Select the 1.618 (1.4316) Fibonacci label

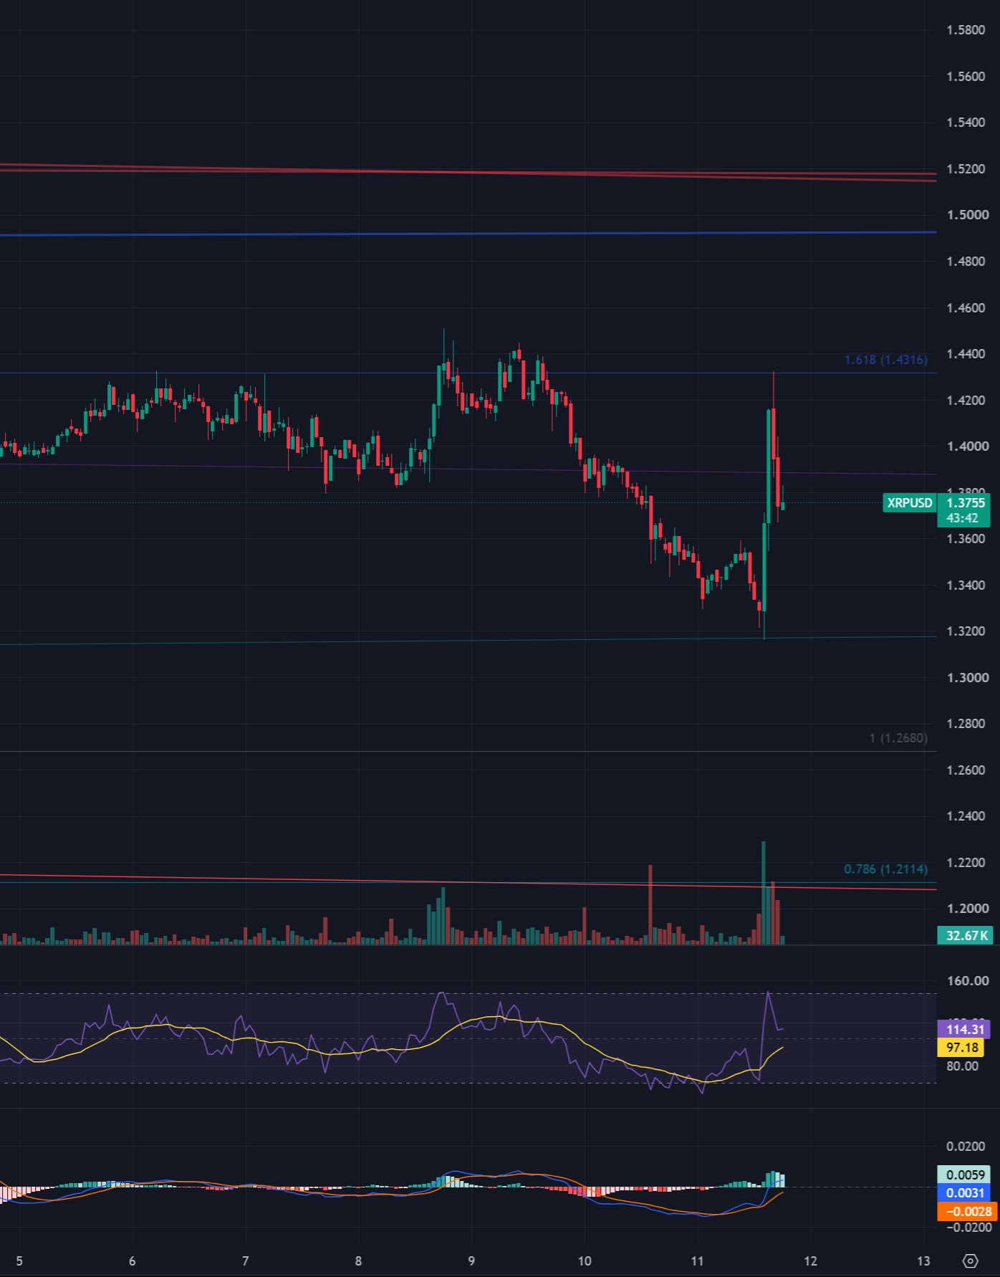tap(886, 360)
